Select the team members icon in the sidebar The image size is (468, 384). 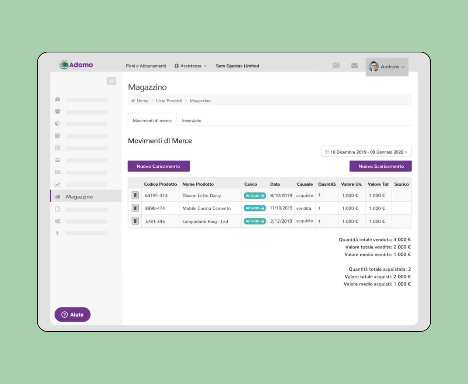tap(58, 111)
